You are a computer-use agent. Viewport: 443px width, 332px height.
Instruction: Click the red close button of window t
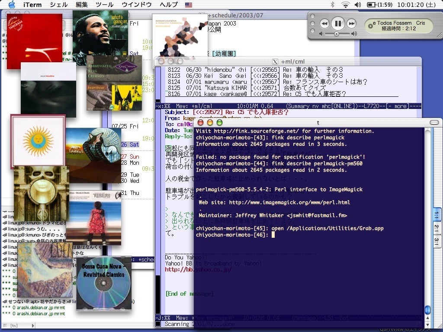200,122
